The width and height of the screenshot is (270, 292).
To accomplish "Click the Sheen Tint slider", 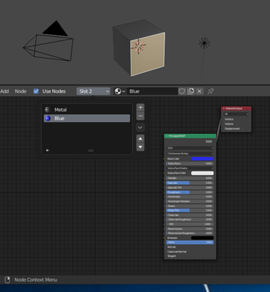I will (190, 210).
